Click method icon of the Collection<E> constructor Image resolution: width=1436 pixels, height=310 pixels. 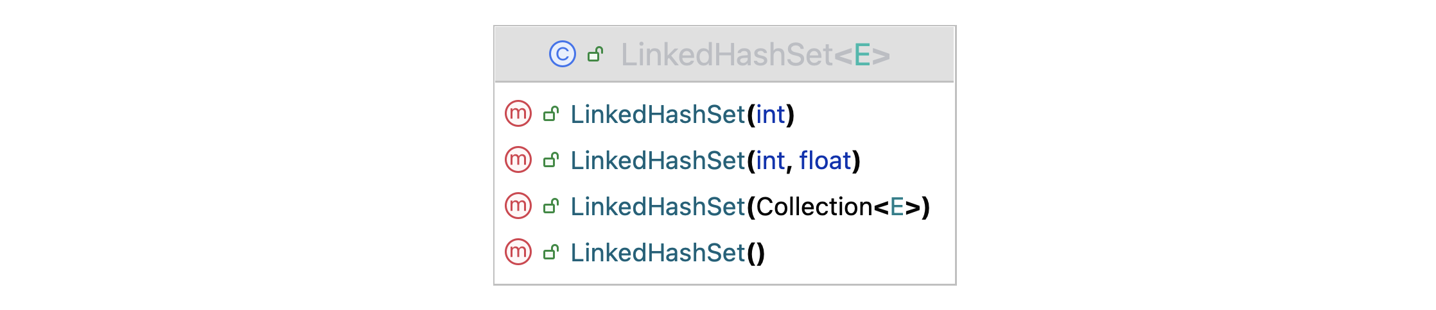518,206
